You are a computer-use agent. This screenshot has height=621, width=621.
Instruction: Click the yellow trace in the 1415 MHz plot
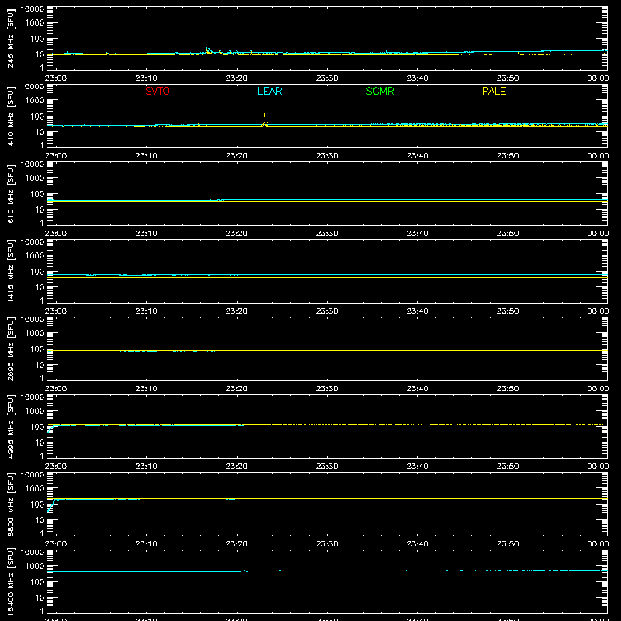(x=327, y=278)
